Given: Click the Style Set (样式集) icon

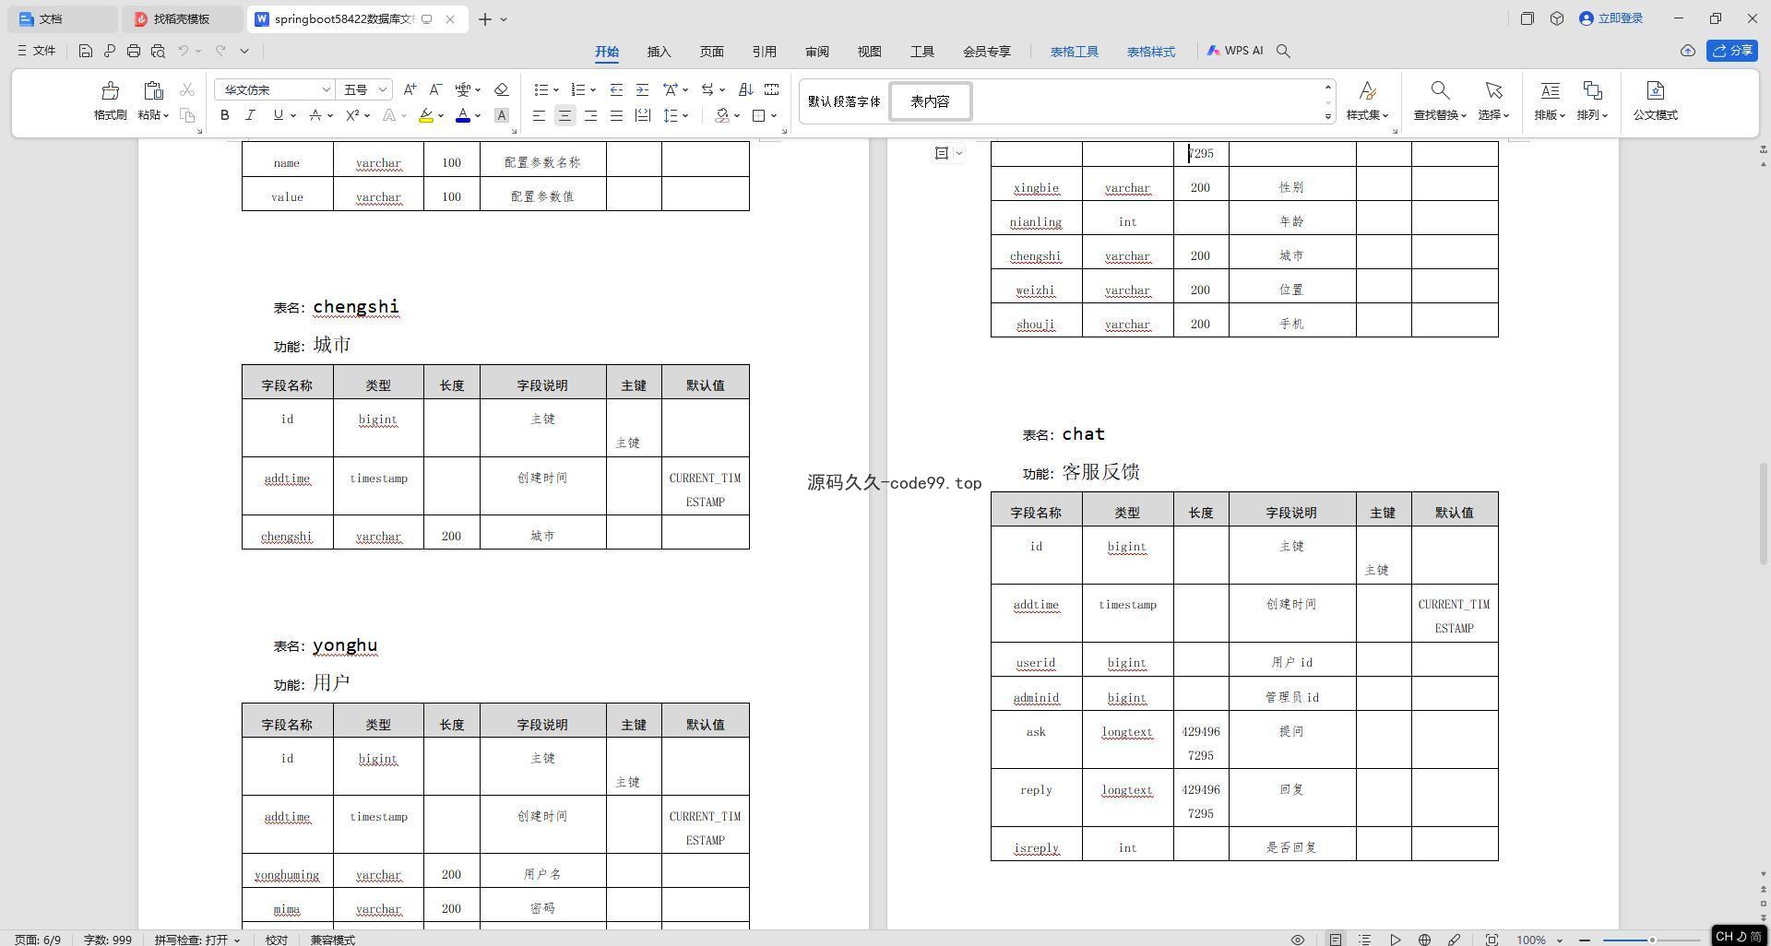Looking at the screenshot, I should click(1367, 90).
